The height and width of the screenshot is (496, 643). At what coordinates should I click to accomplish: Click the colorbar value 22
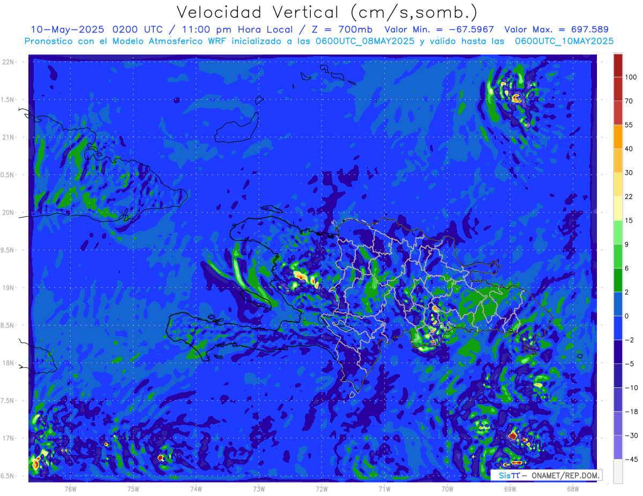coord(629,196)
